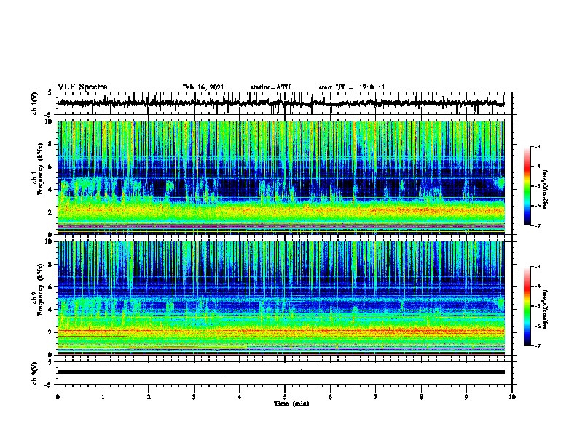Click the ch.2 spectrogram plot
The width and height of the screenshot is (577, 445).
(x=281, y=298)
